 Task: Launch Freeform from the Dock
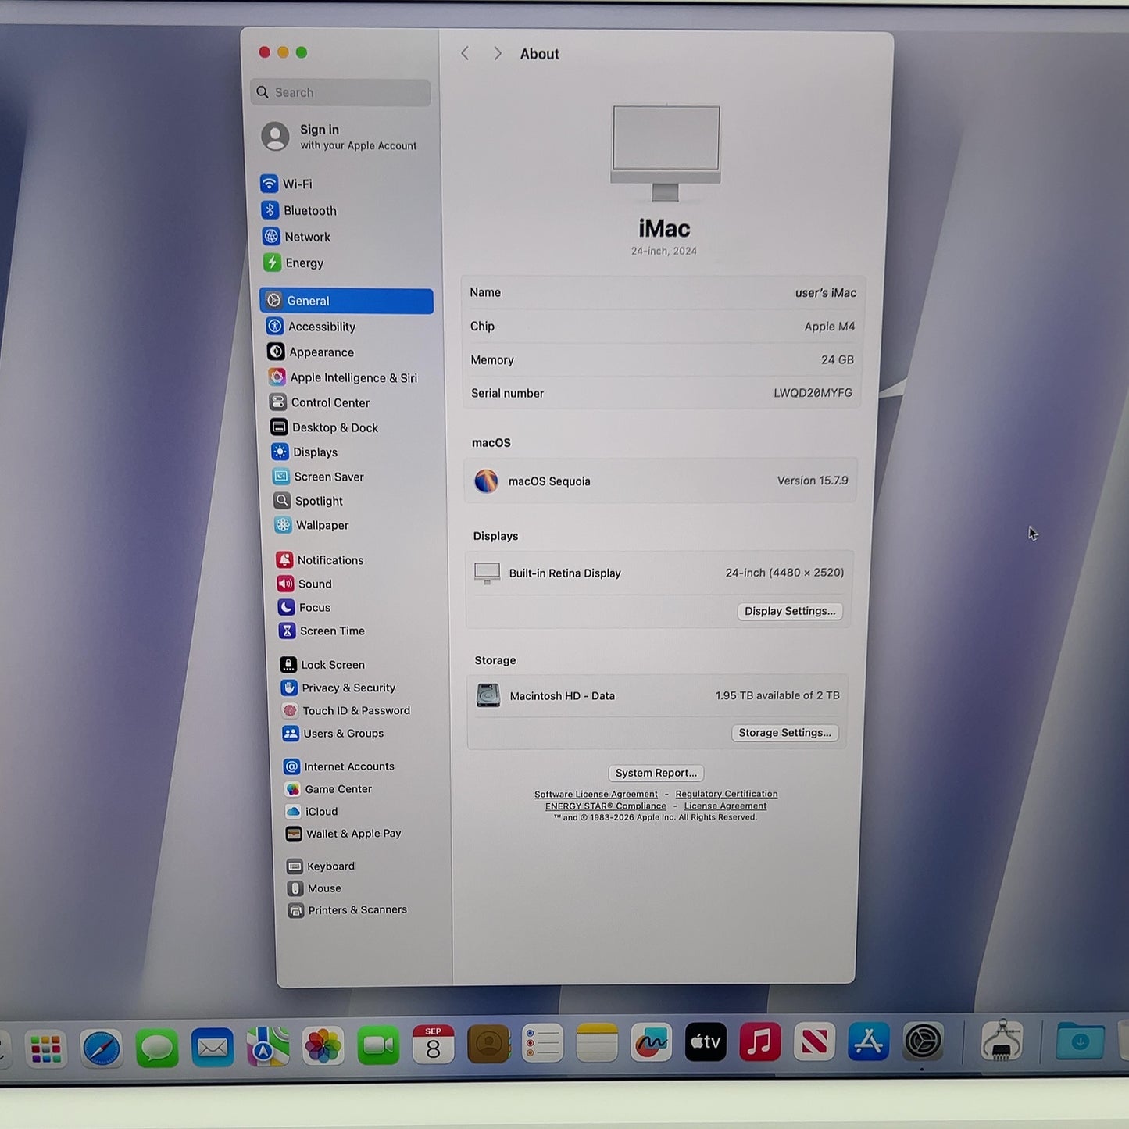point(652,1042)
